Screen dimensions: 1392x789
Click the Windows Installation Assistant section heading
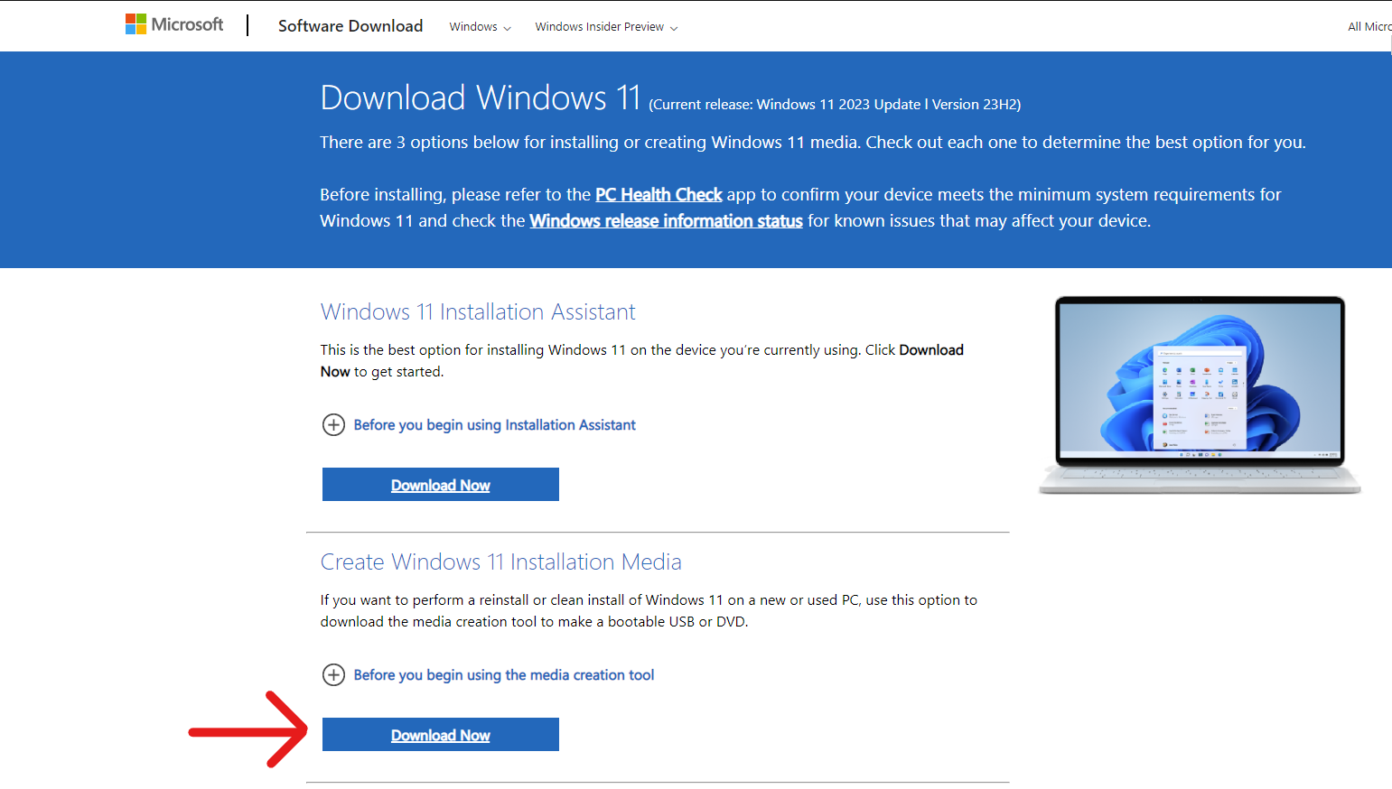click(x=478, y=311)
